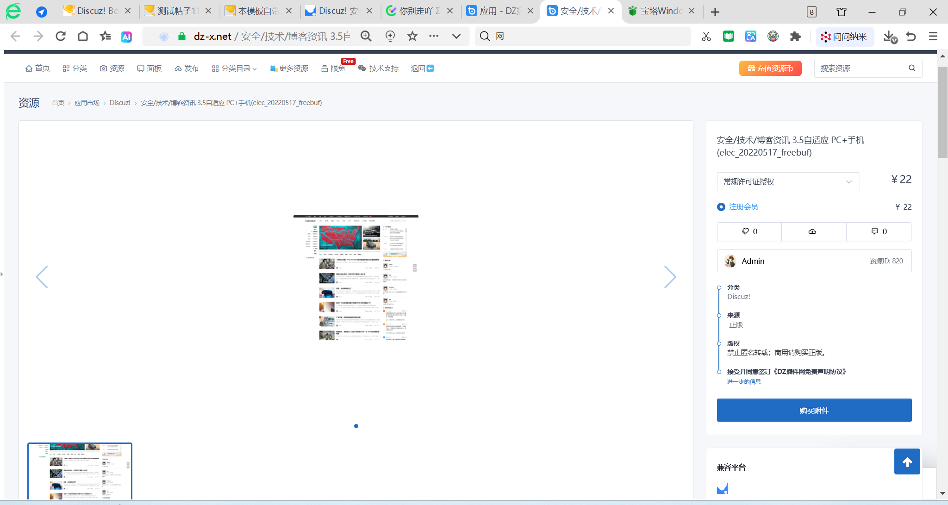Show next image with right arrow
Screen dimensions: 948x505
point(670,277)
